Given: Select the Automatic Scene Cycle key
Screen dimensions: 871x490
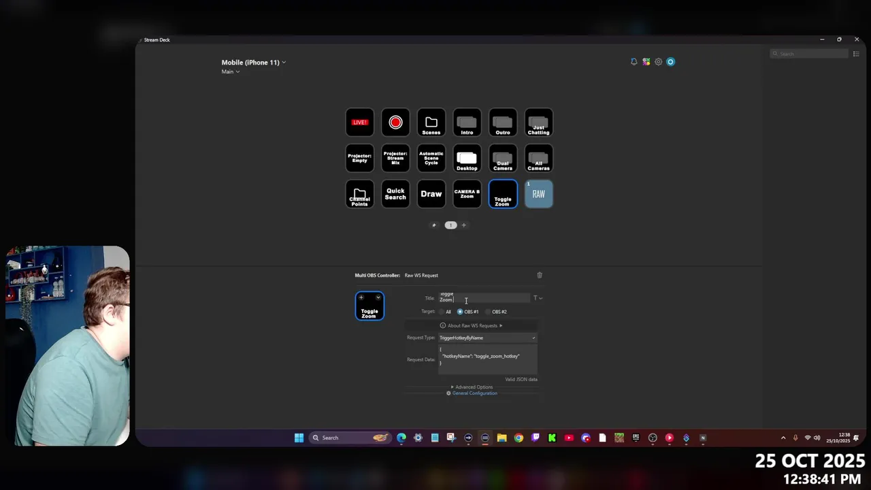Looking at the screenshot, I should 431,159.
